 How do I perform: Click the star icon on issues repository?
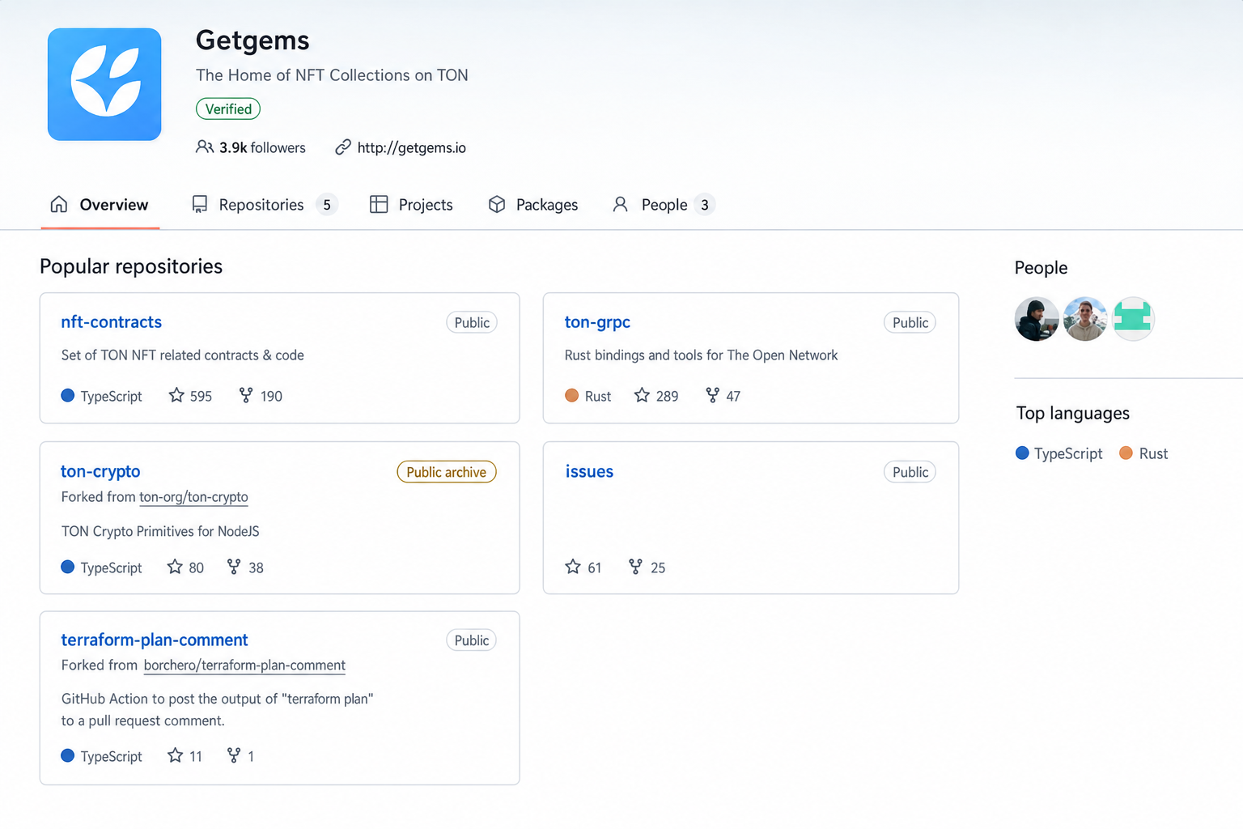pos(573,567)
